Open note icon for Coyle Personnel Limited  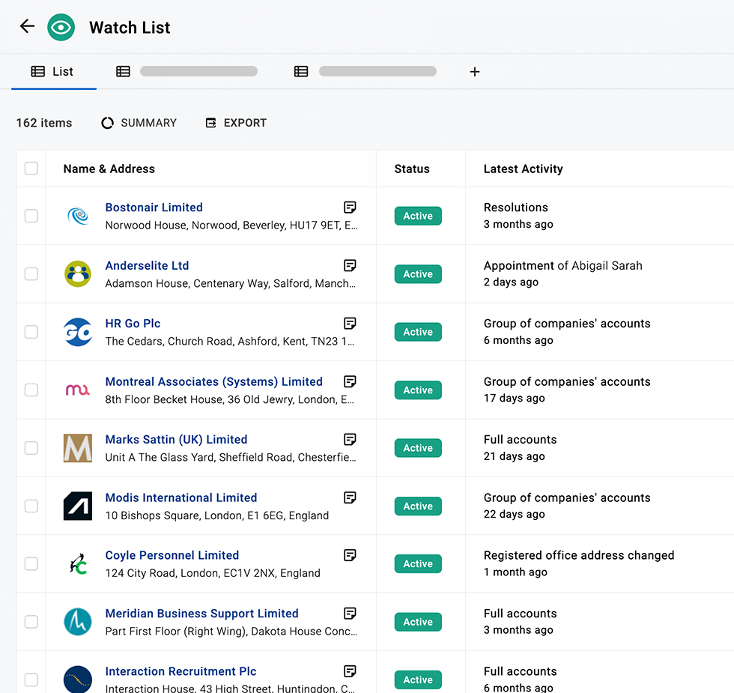pyautogui.click(x=350, y=555)
